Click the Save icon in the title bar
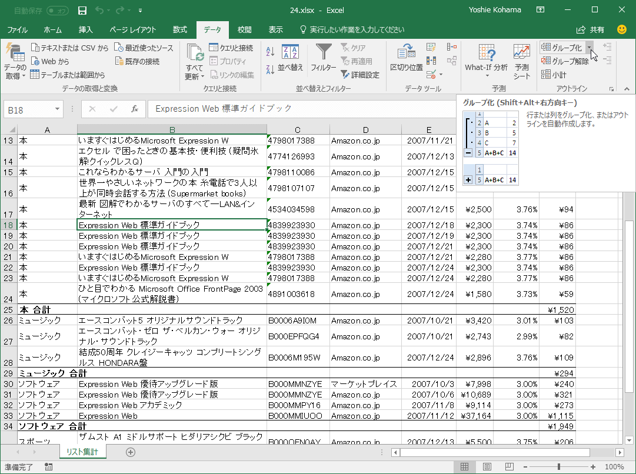Viewport: 636px width, 474px height. coord(82,11)
